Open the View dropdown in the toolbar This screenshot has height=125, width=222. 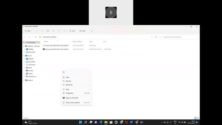83,31
